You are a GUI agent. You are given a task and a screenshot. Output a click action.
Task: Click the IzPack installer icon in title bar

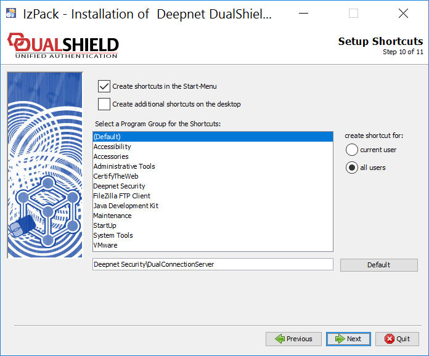[x=11, y=13]
